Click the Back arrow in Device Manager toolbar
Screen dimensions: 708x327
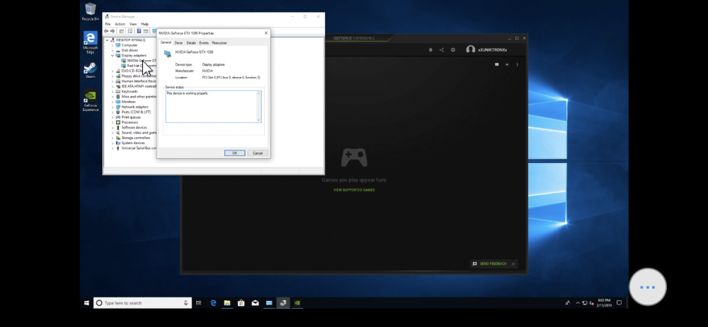click(106, 31)
